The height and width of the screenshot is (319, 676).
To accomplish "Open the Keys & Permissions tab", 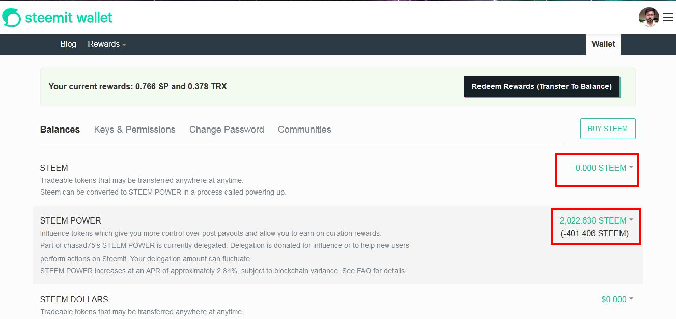I will click(135, 130).
